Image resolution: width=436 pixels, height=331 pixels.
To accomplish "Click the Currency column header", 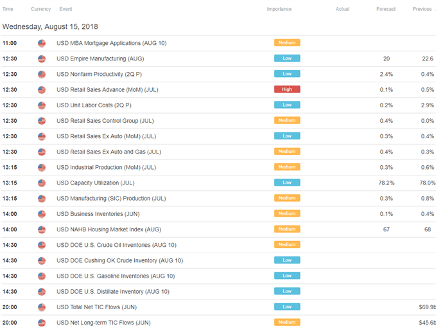I will (41, 9).
